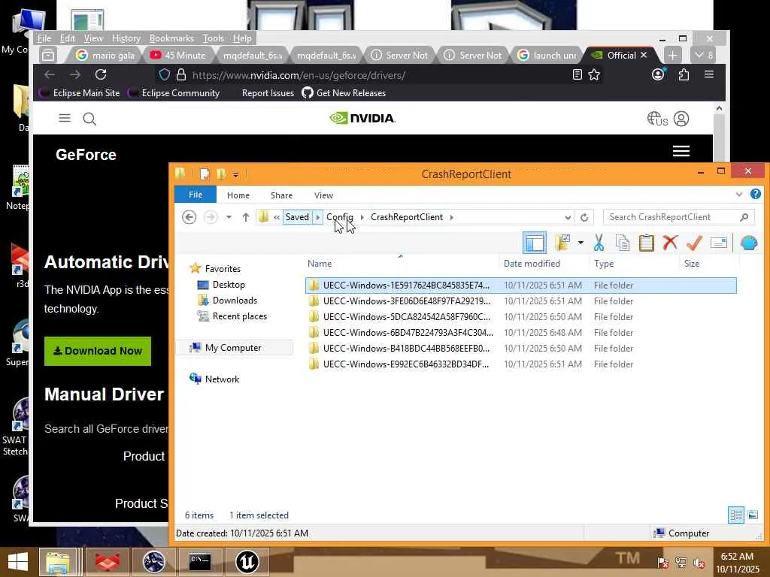The width and height of the screenshot is (770, 577).
Task: Click the Config breadcrumb segment
Action: tap(339, 217)
